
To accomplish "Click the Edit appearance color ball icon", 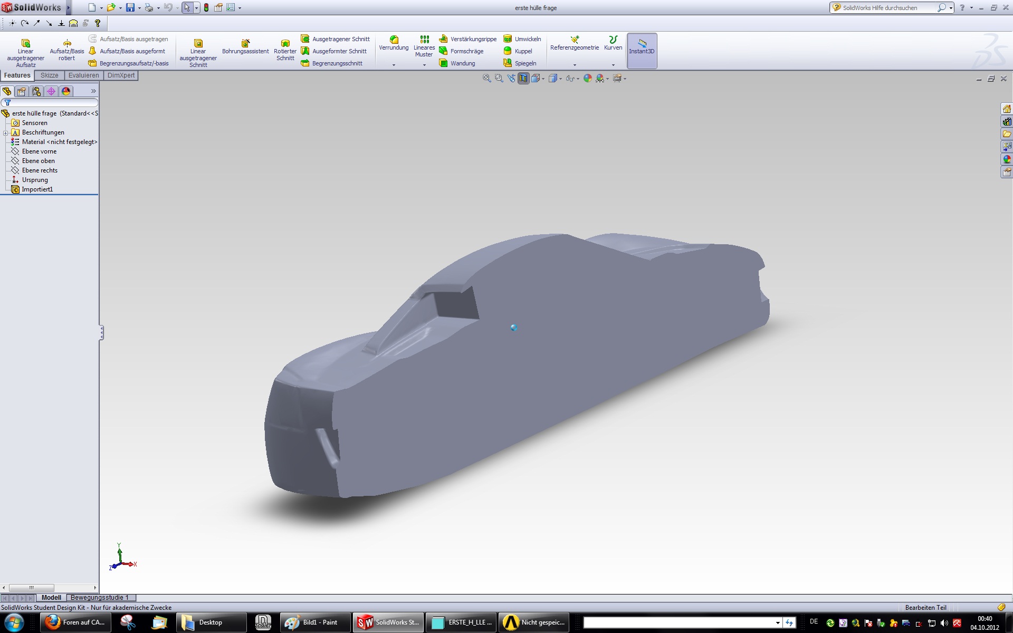I will click(x=587, y=78).
